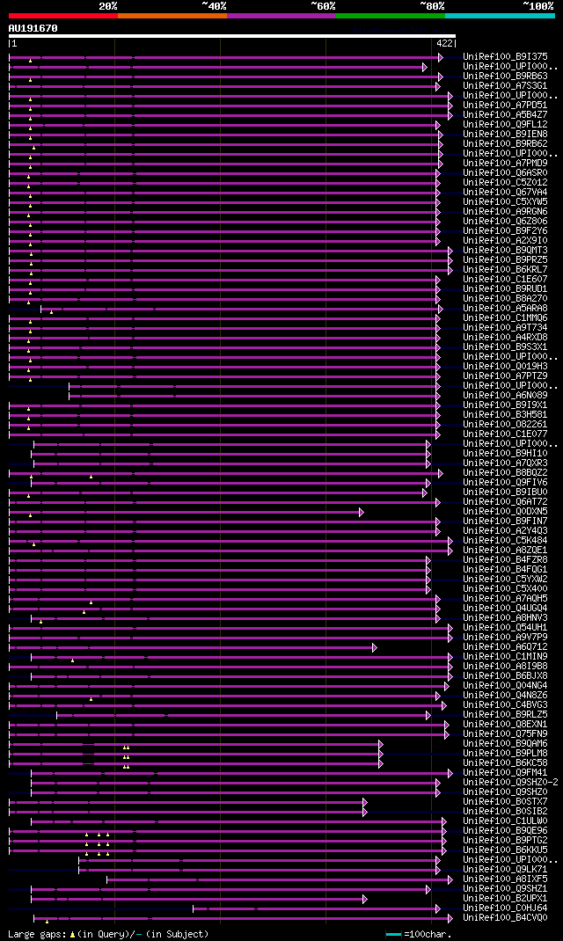Viewport: 563px width, 941px height.
Task: Click the alignment bar of UniRef100_C0HJ64
Action: 317,908
